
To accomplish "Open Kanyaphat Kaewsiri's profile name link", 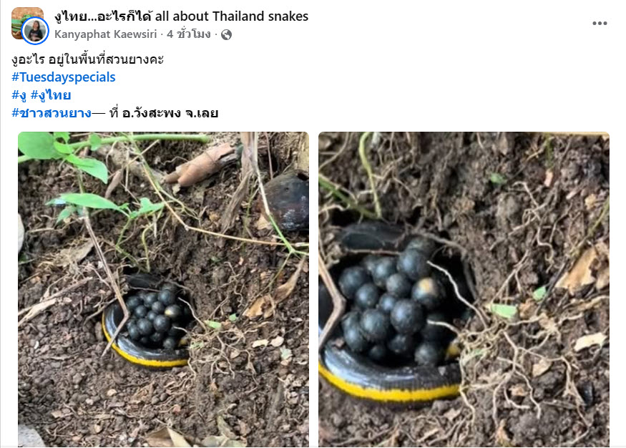I will click(105, 34).
